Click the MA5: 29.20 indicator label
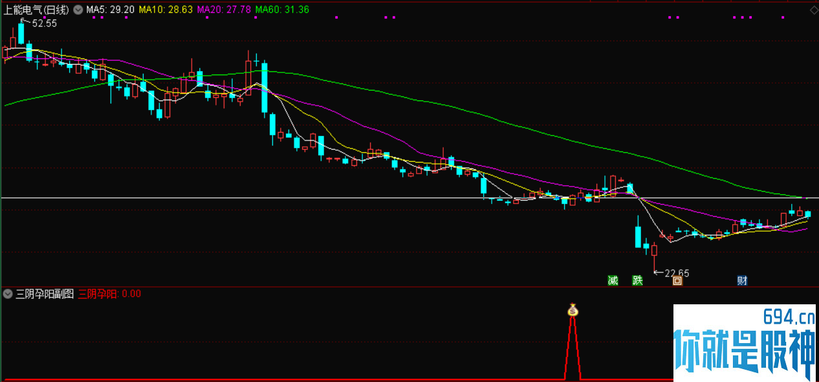The width and height of the screenshot is (819, 382). click(111, 10)
